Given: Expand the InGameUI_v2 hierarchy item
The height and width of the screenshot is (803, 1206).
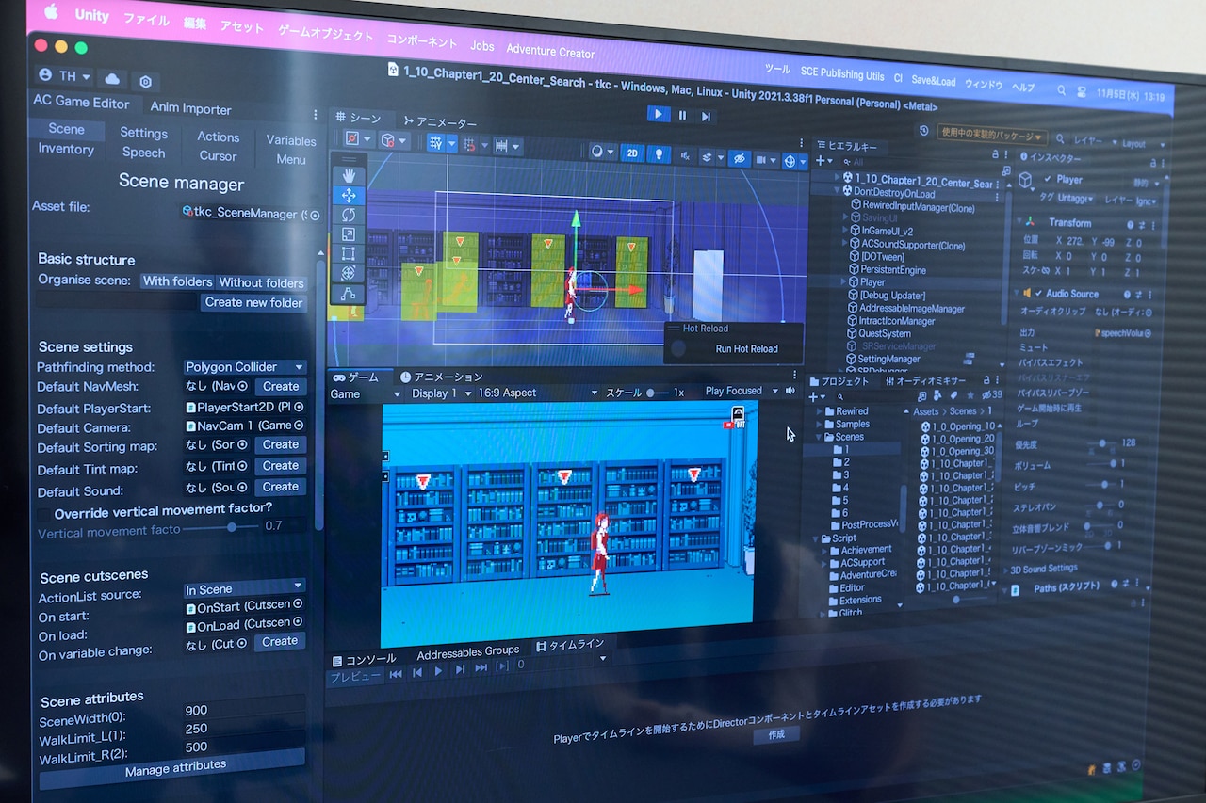Looking at the screenshot, I should tap(846, 230).
